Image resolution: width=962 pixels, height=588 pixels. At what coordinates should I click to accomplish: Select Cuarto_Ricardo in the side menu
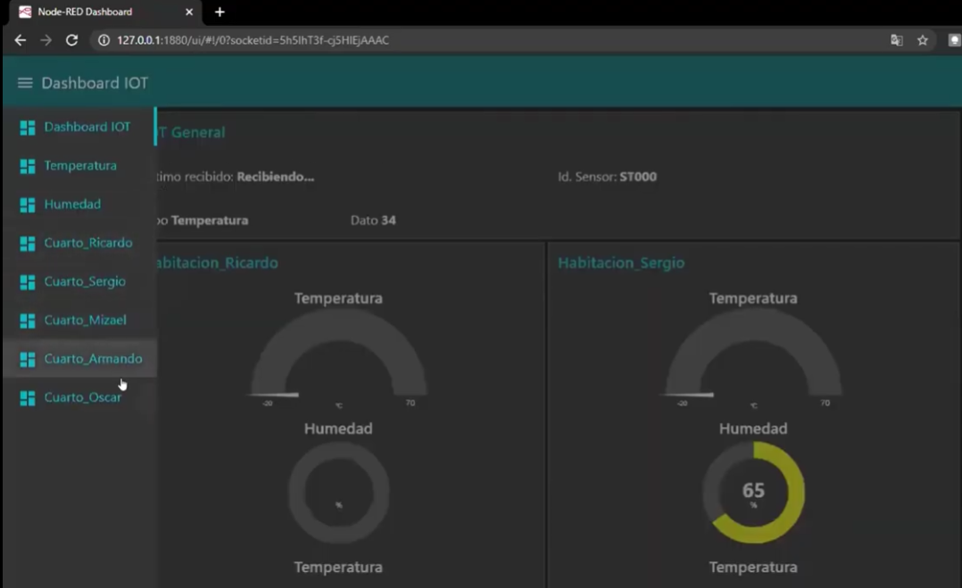[x=79, y=243]
